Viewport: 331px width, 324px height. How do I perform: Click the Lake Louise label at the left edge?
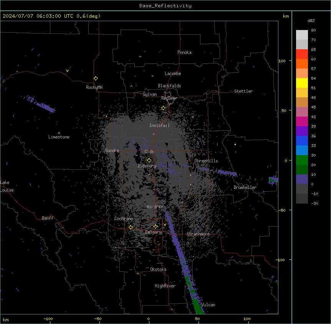click(7, 186)
